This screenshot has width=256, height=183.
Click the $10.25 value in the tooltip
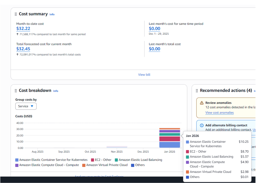pos(244,142)
